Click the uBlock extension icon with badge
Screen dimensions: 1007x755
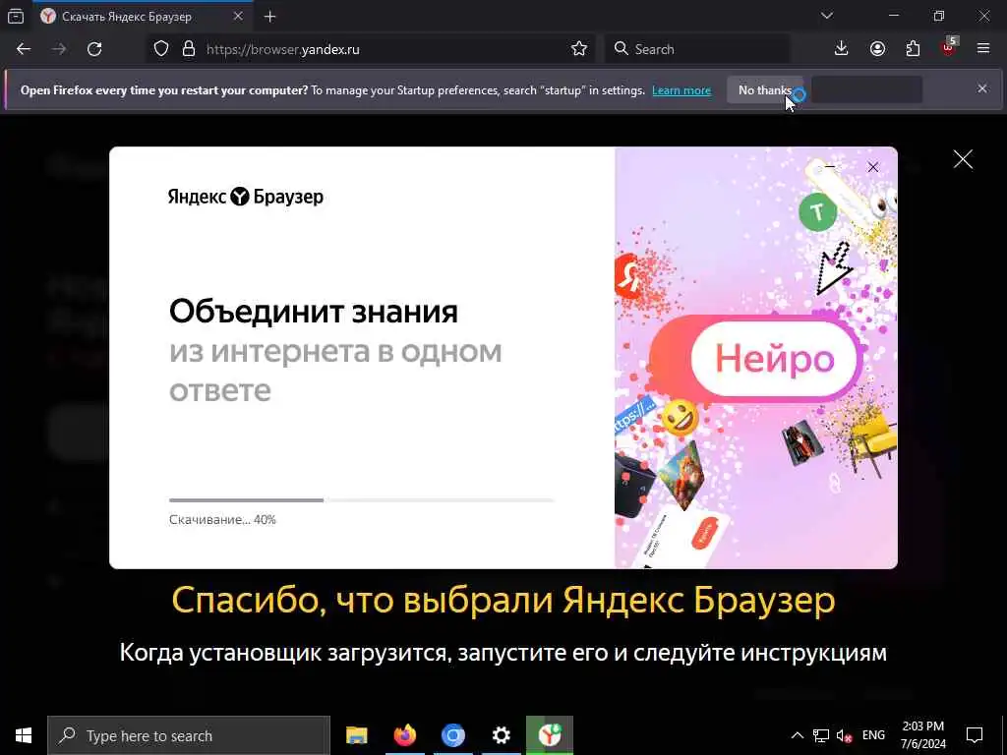pyautogui.click(x=949, y=47)
